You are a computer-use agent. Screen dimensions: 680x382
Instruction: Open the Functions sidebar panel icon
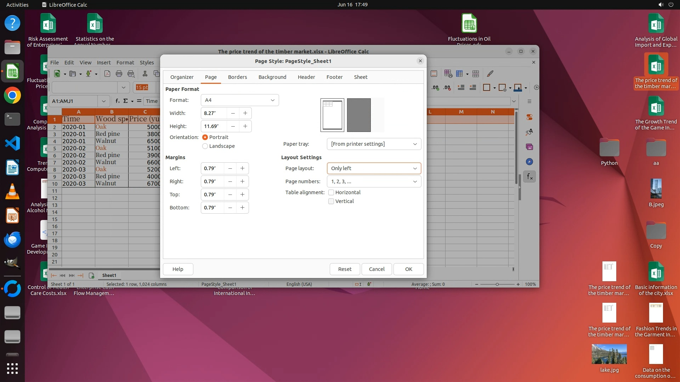pyautogui.click(x=529, y=176)
